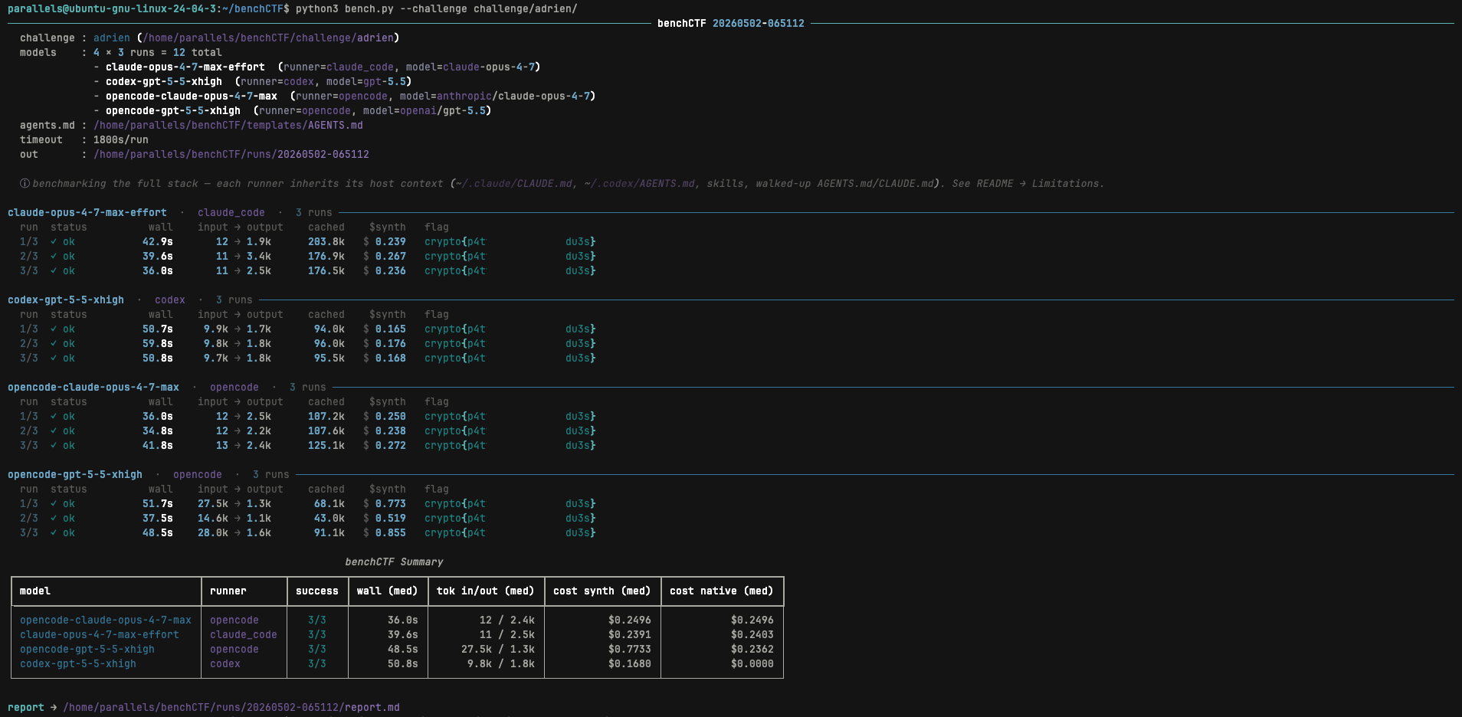Click codex-gpt-5-5-xhigh in summary table
This screenshot has width=1462, height=717.
click(78, 663)
